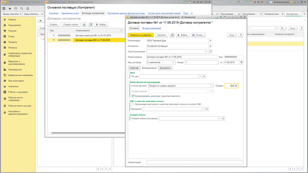Click Записать button
Viewport: 308px width, 173px height.
(161, 35)
